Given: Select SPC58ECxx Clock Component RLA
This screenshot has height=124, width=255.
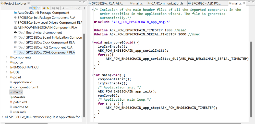Looking at the screenshot, I should click(44, 43).
